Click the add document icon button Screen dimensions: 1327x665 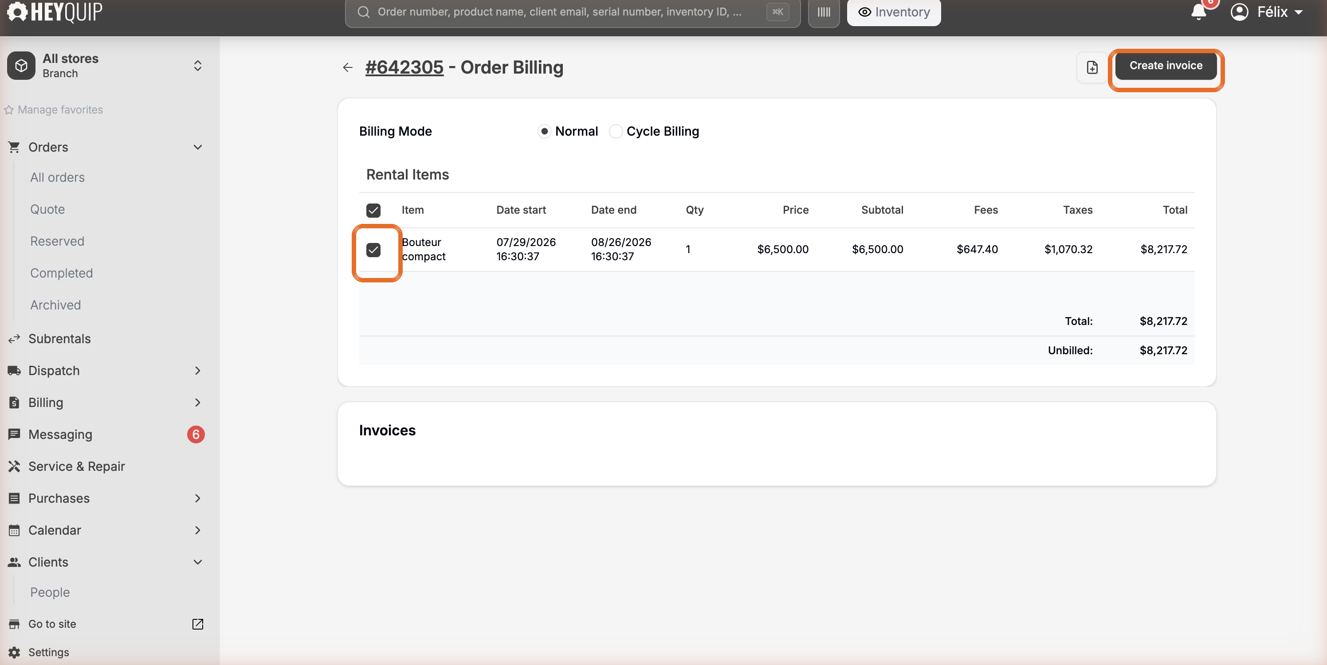(x=1092, y=67)
